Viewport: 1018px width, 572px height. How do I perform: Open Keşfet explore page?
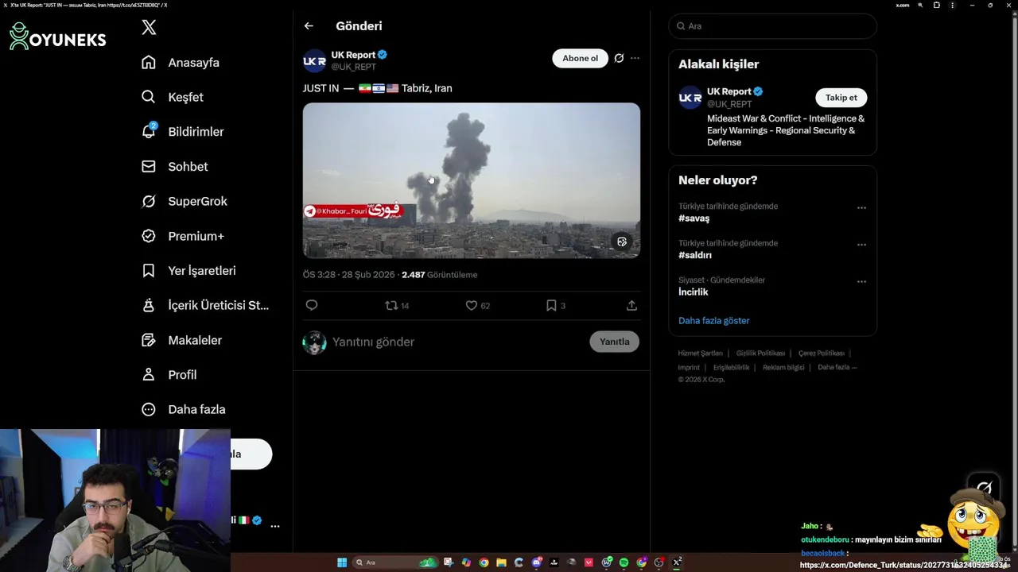tap(172, 97)
